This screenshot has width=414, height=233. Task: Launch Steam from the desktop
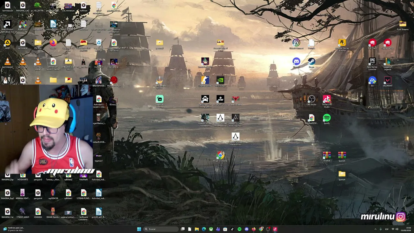pos(311,63)
